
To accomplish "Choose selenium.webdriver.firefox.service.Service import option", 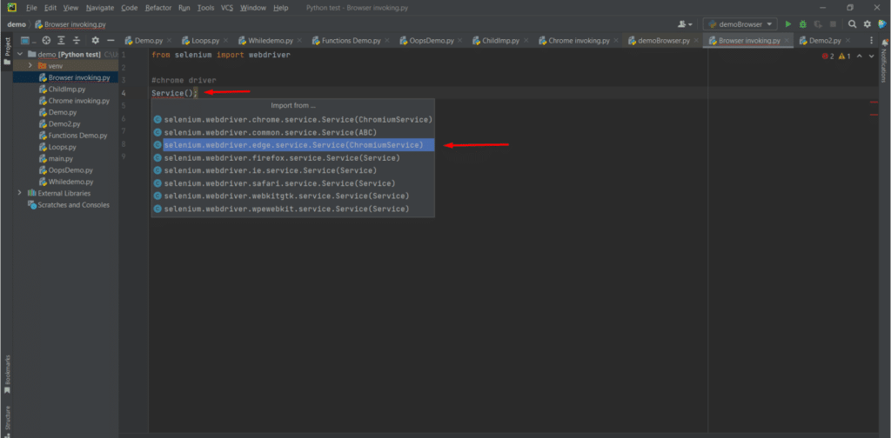I will click(x=282, y=158).
